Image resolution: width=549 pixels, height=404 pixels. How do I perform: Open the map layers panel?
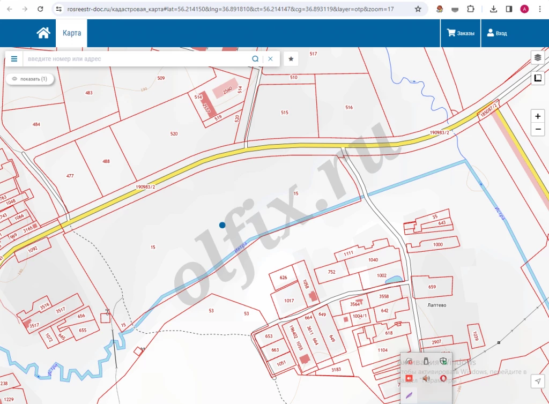pyautogui.click(x=538, y=57)
